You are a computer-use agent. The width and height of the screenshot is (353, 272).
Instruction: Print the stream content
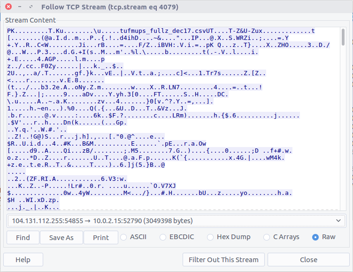coord(100,238)
